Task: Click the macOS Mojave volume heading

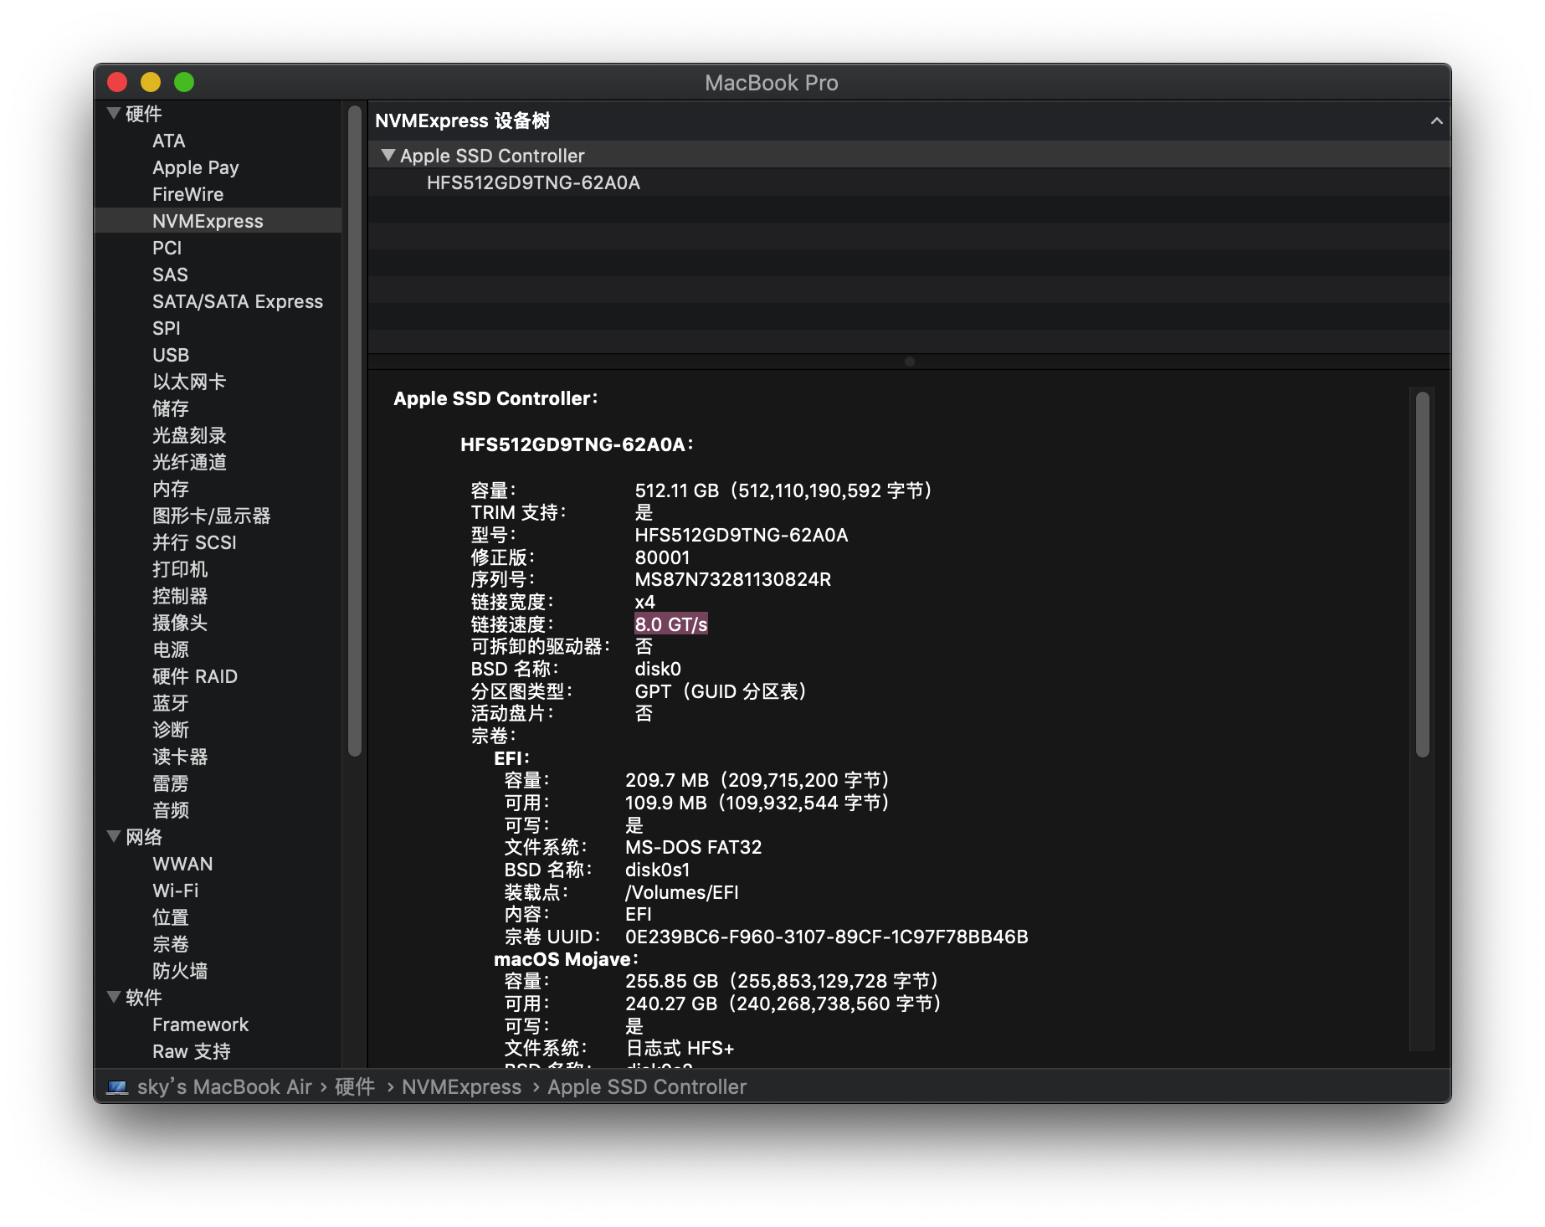Action: point(566,959)
